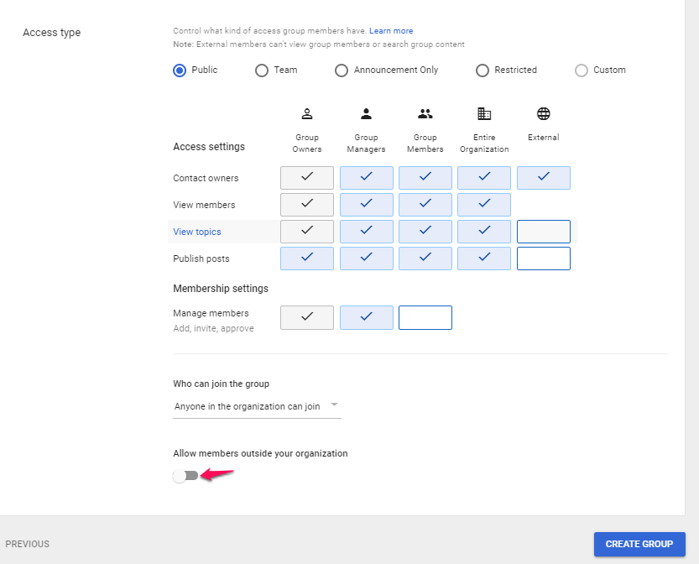Select the Public access type
This screenshot has width=699, height=564.
(x=180, y=70)
